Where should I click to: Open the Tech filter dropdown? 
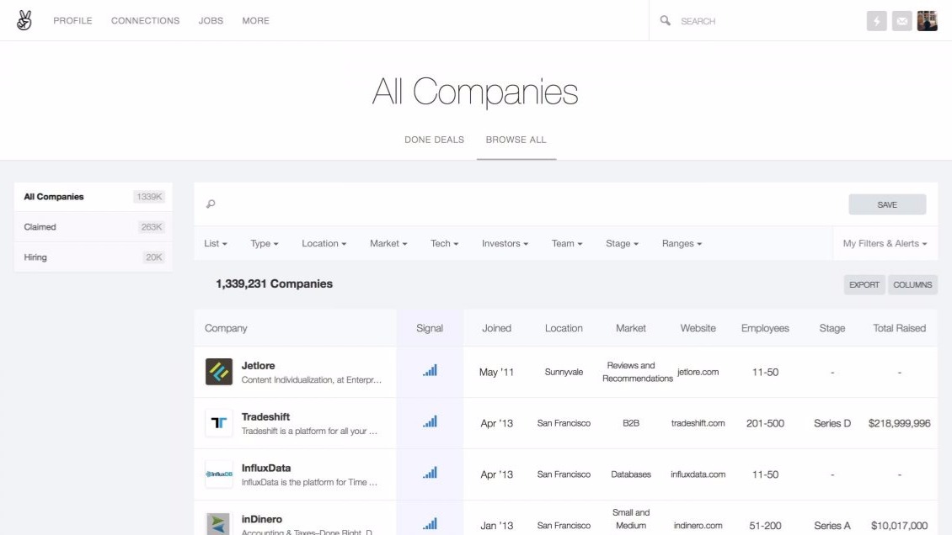tap(445, 244)
